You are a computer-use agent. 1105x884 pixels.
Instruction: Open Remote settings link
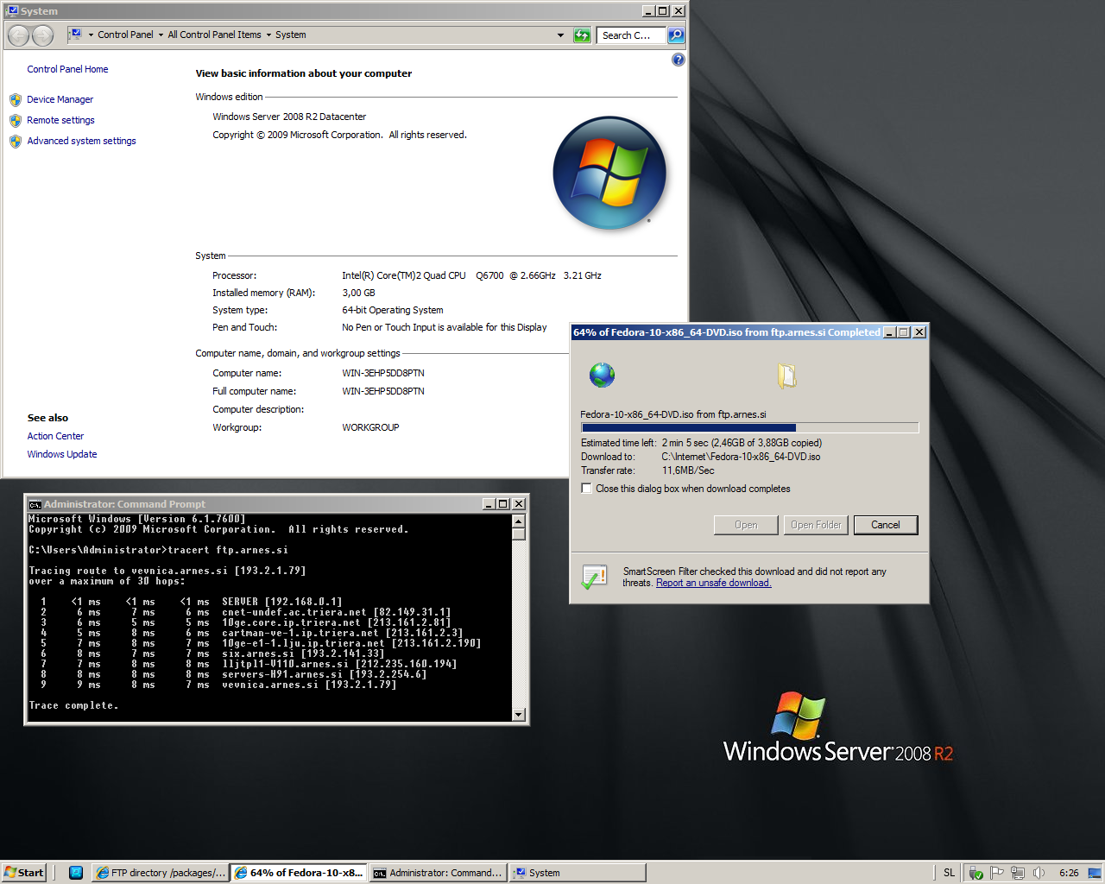[x=60, y=121]
